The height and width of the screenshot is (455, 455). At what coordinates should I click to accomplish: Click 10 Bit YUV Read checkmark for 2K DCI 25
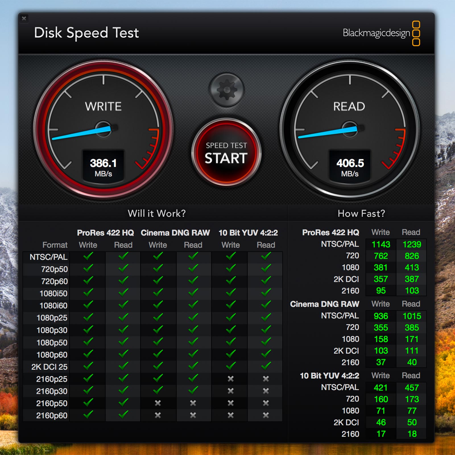coord(266,366)
